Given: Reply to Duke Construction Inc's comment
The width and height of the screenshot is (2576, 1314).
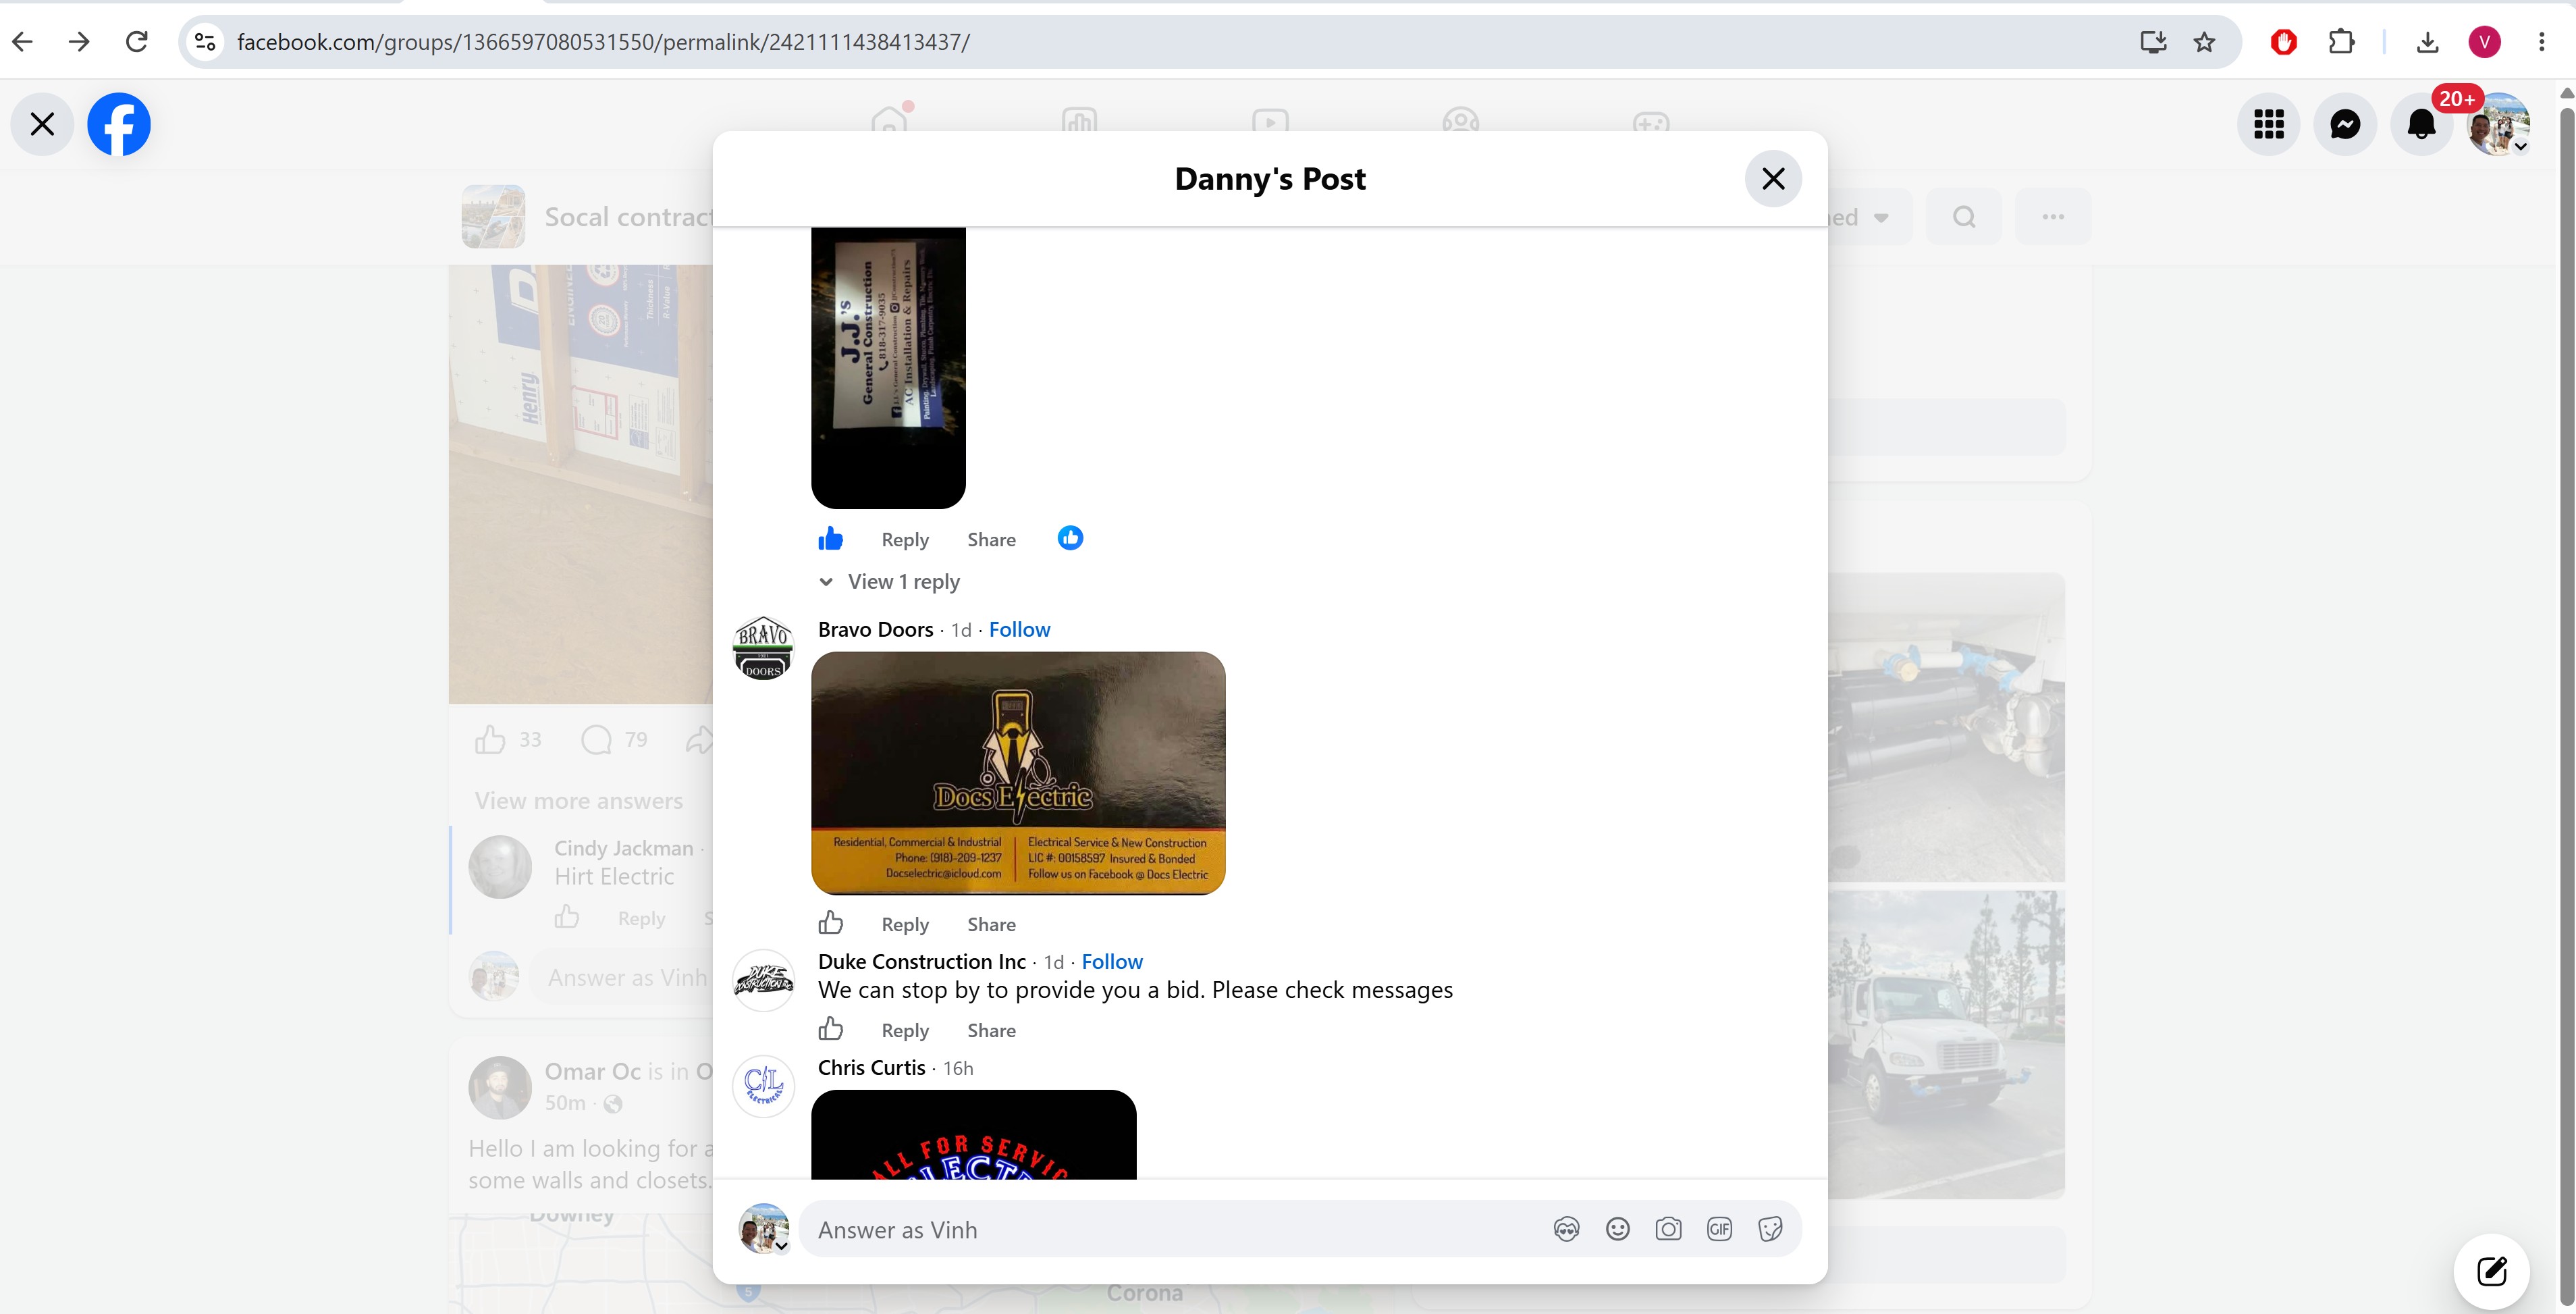Looking at the screenshot, I should pos(905,1031).
